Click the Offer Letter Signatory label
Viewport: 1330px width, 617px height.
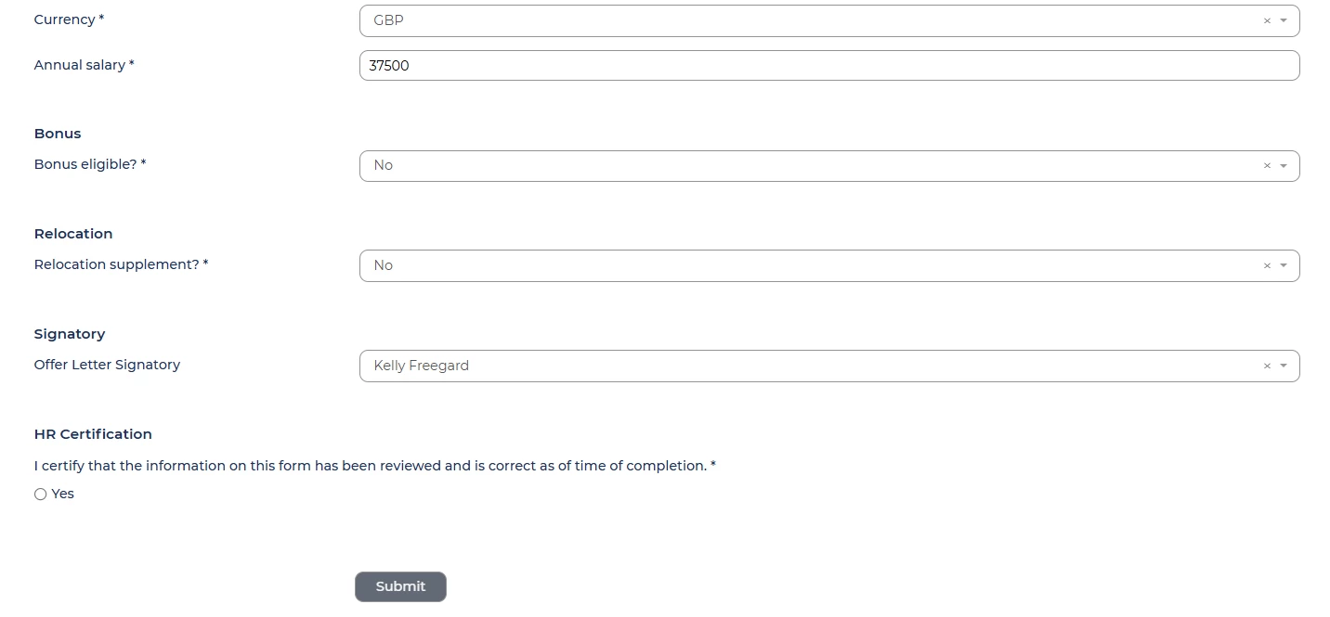tap(107, 365)
